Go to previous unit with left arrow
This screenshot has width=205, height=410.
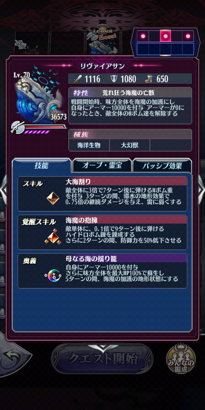pyautogui.click(x=4, y=187)
